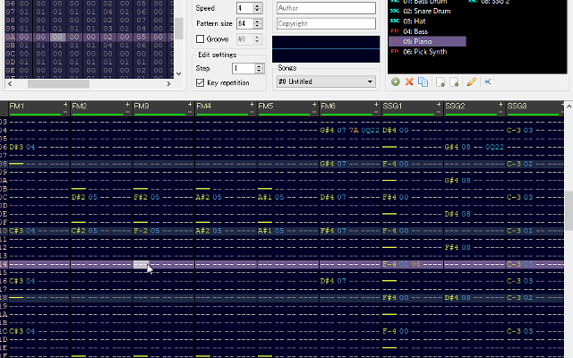
Task: Click the Author text field
Action: (326, 8)
